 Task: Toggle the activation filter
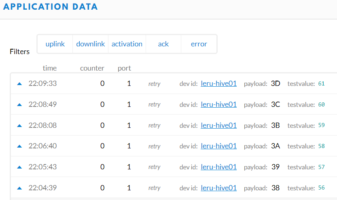127,44
